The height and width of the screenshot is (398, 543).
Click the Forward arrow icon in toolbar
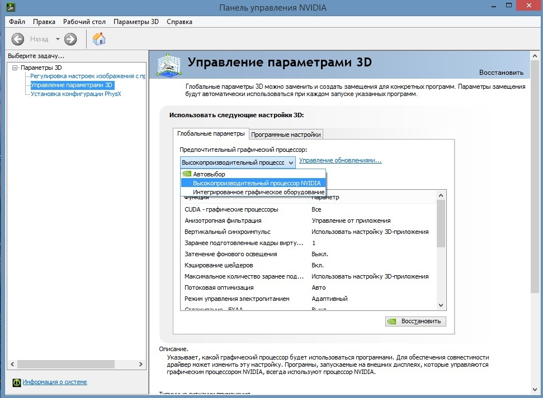coord(70,39)
